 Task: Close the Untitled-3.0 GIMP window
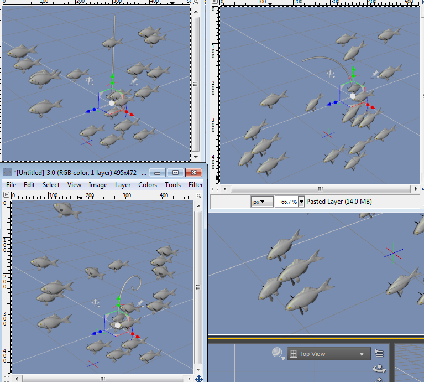193,173
